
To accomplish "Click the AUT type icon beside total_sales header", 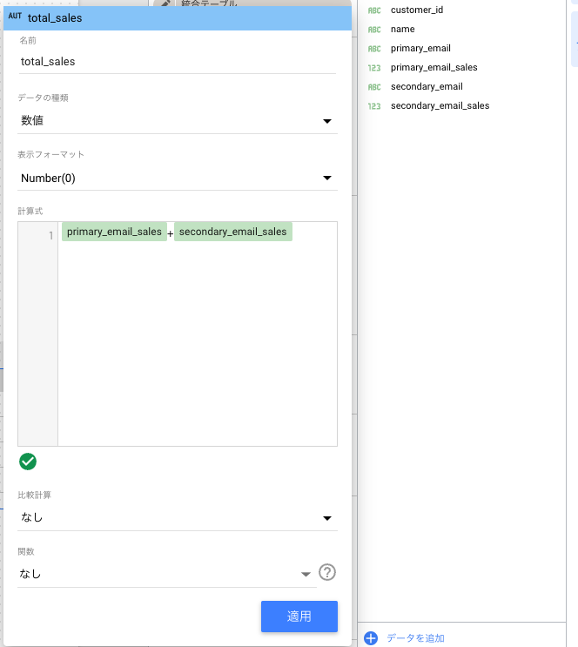I will [x=15, y=17].
